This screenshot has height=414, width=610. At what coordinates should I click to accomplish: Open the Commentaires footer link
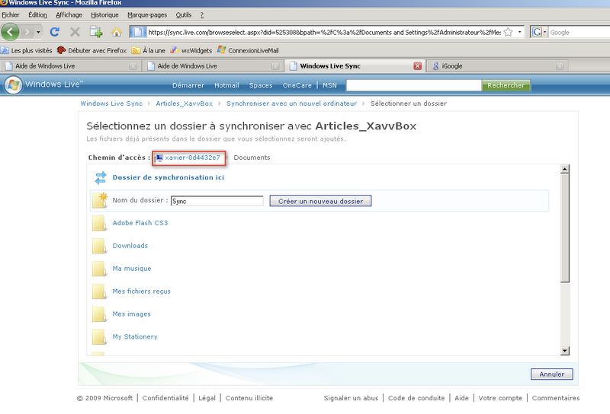556,398
